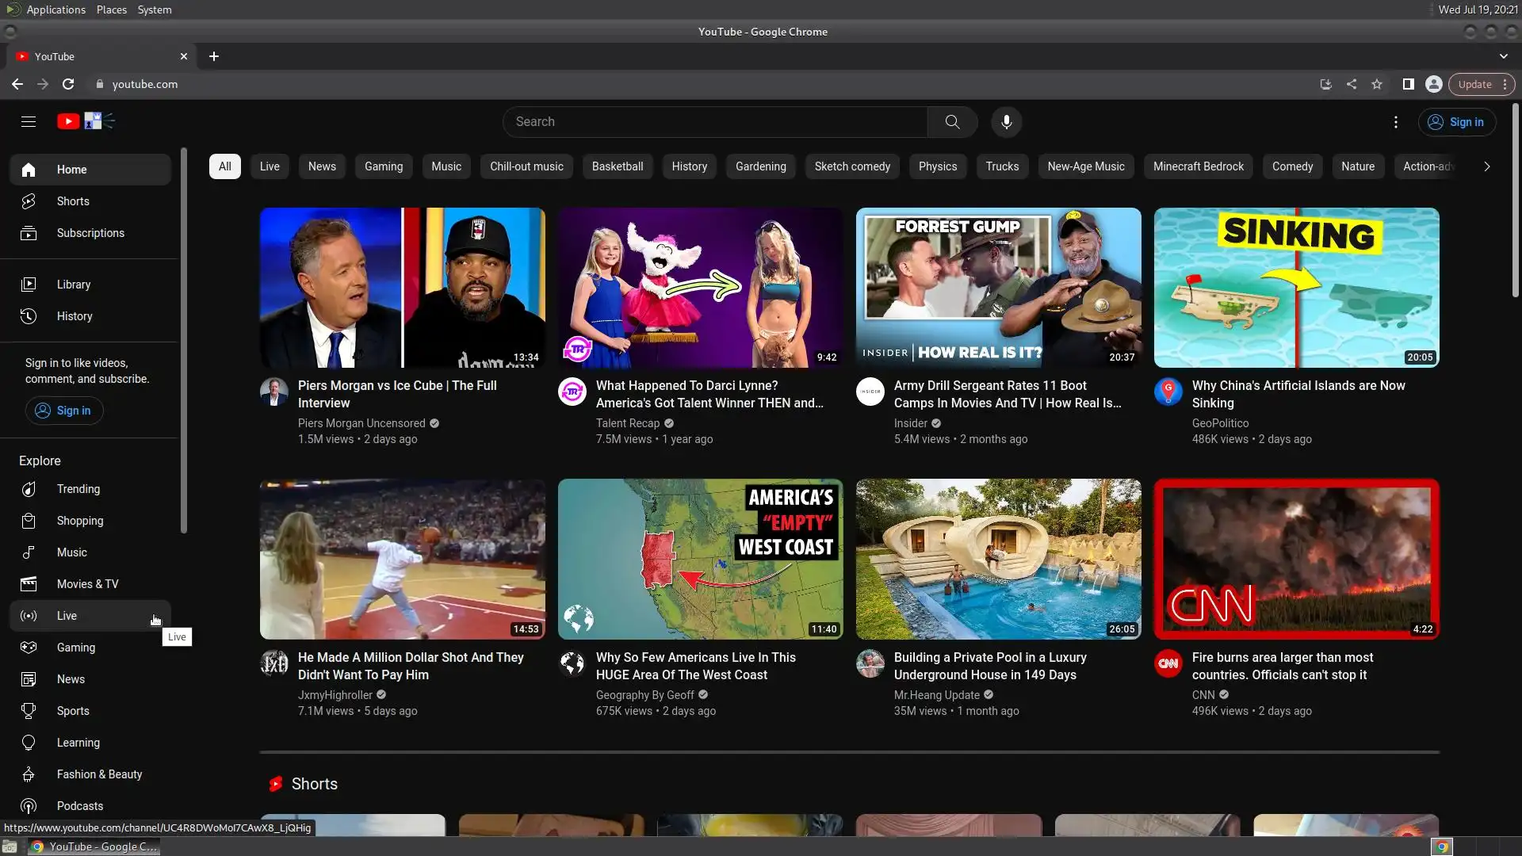The width and height of the screenshot is (1522, 856).
Task: Open the hamburger guide menu
Action: (x=29, y=121)
